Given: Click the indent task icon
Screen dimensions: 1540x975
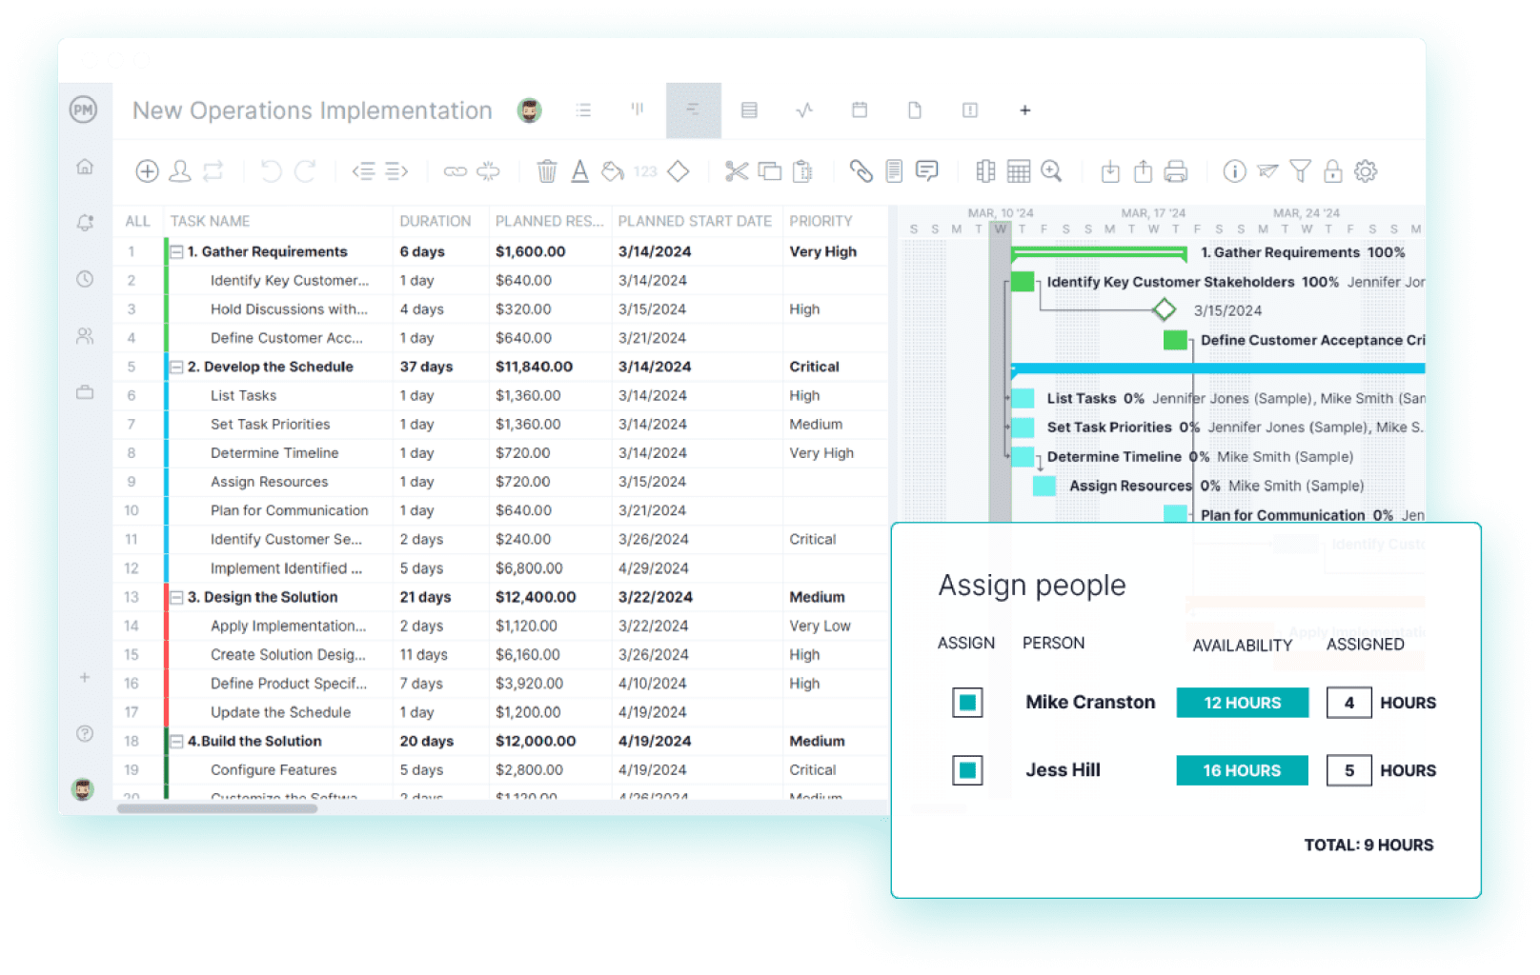Looking at the screenshot, I should click(396, 171).
